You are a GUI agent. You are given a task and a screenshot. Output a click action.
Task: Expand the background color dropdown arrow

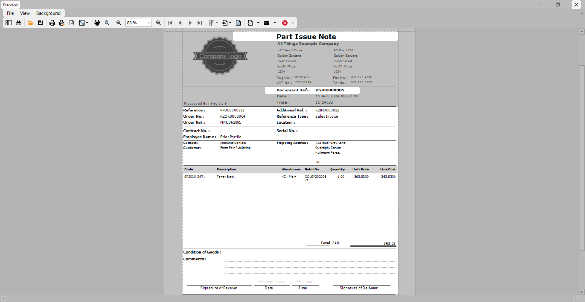tap(230, 23)
